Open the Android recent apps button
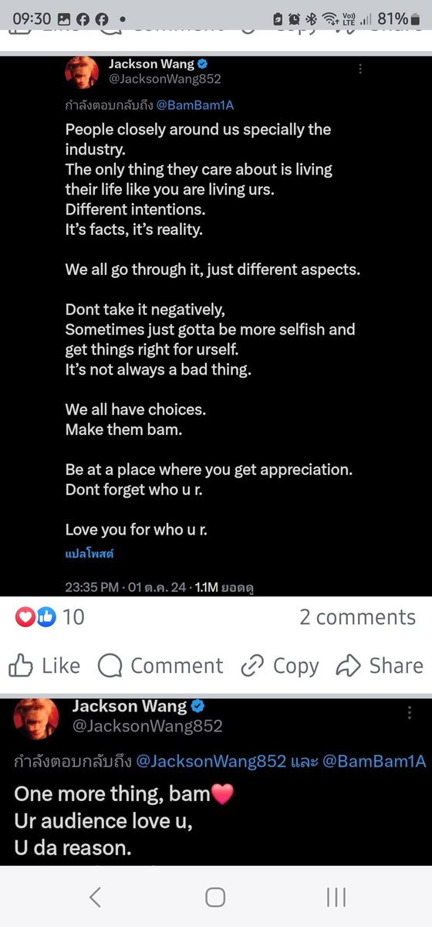 pos(336,896)
